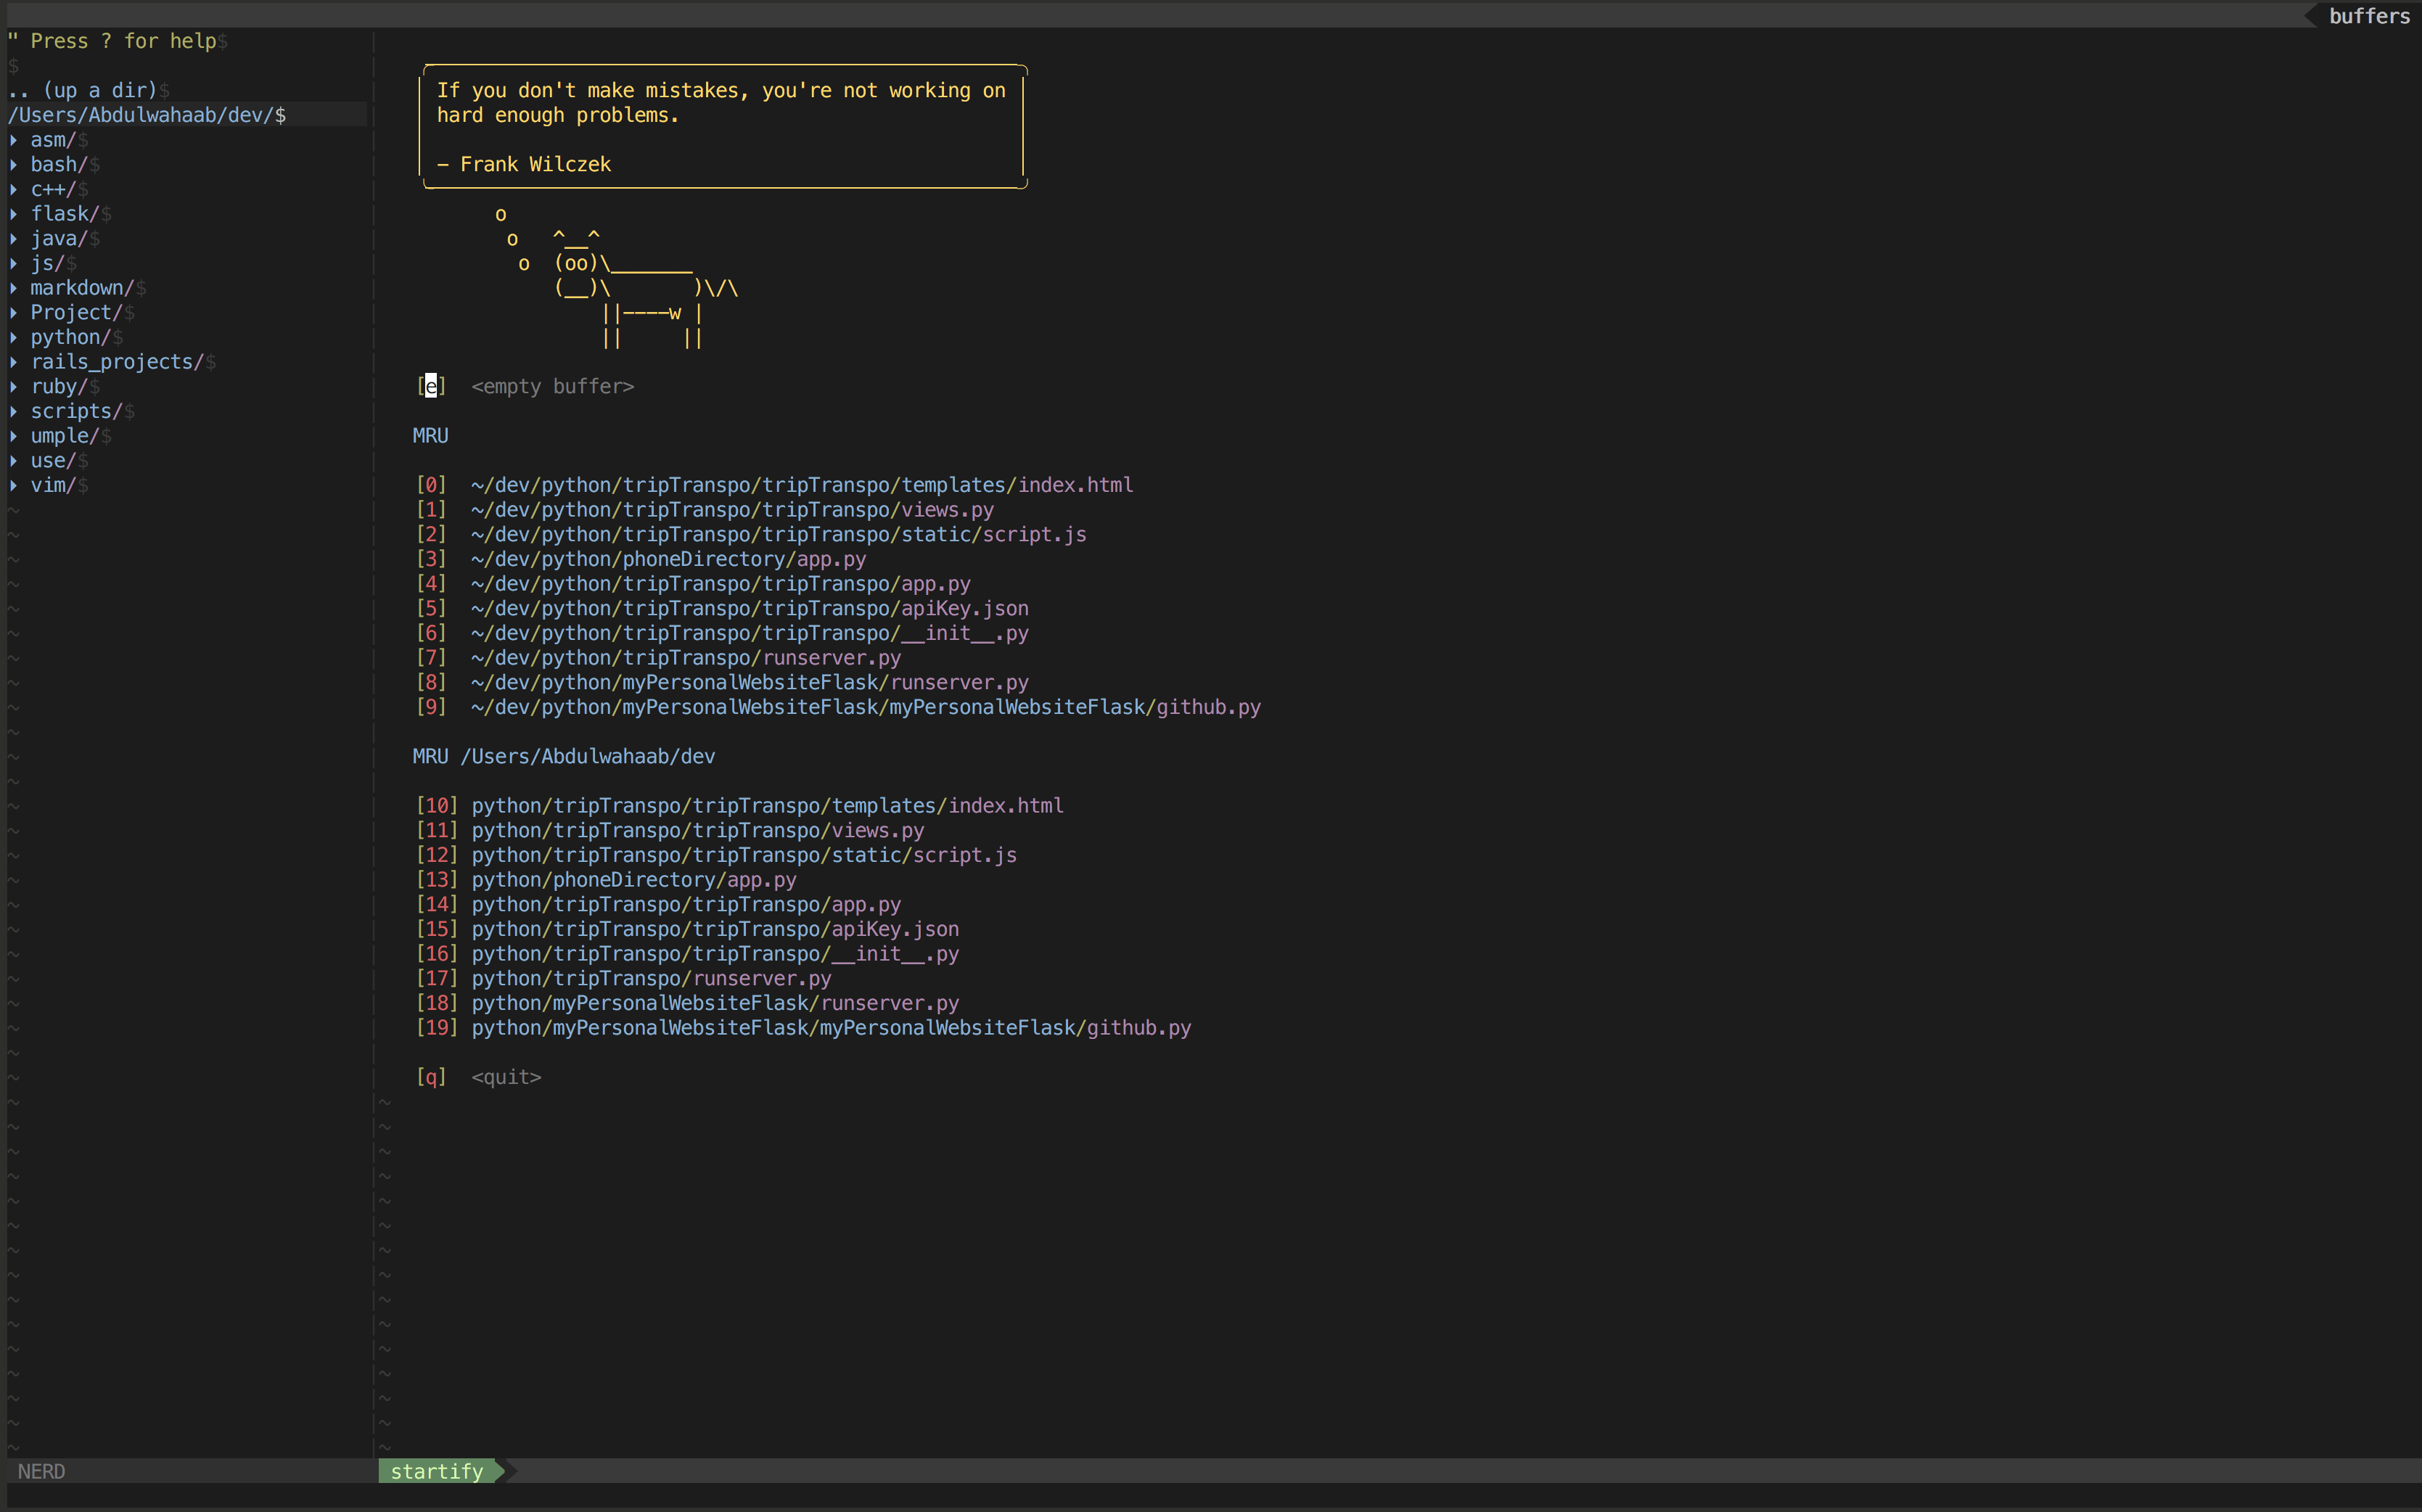Screen dimensions: 2422x1512
Task: Select buffer [0] index.html file
Action: click(x=802, y=484)
